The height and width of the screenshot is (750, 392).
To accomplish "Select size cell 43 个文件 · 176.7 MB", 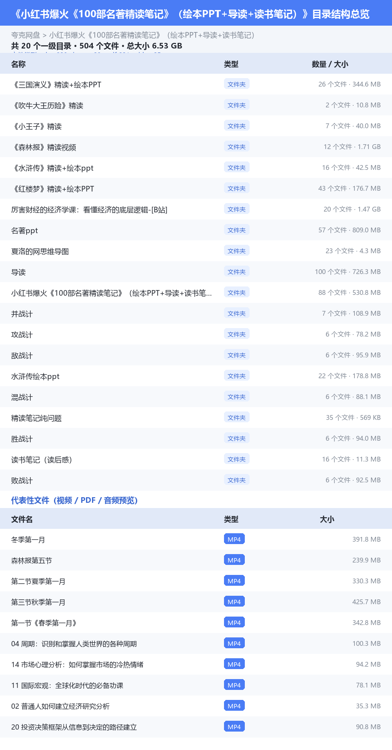I will click(x=350, y=188).
